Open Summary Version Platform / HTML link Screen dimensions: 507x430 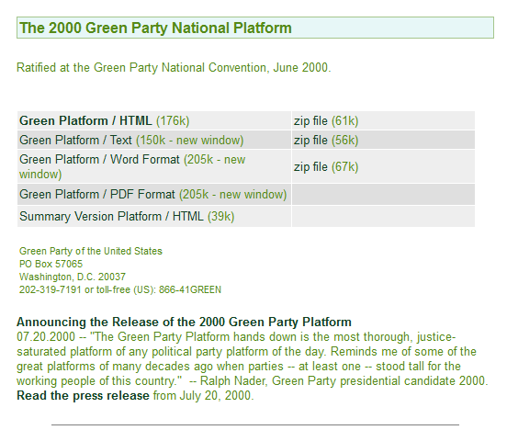pos(111,216)
